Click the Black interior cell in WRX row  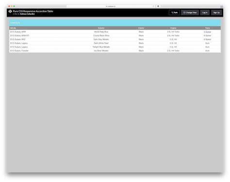[x=141, y=32]
